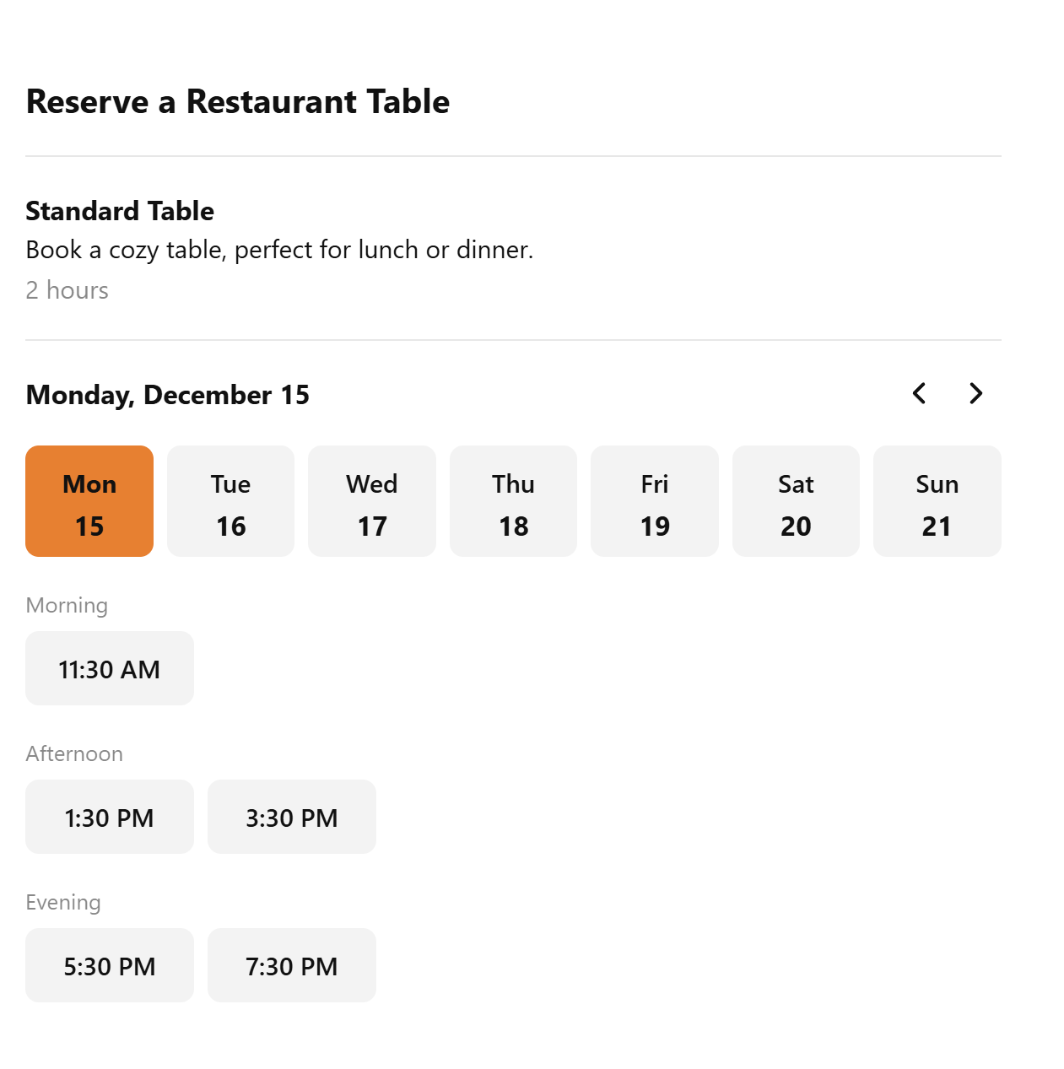Click the Standard Table heading
The height and width of the screenshot is (1069, 1064).
click(120, 211)
